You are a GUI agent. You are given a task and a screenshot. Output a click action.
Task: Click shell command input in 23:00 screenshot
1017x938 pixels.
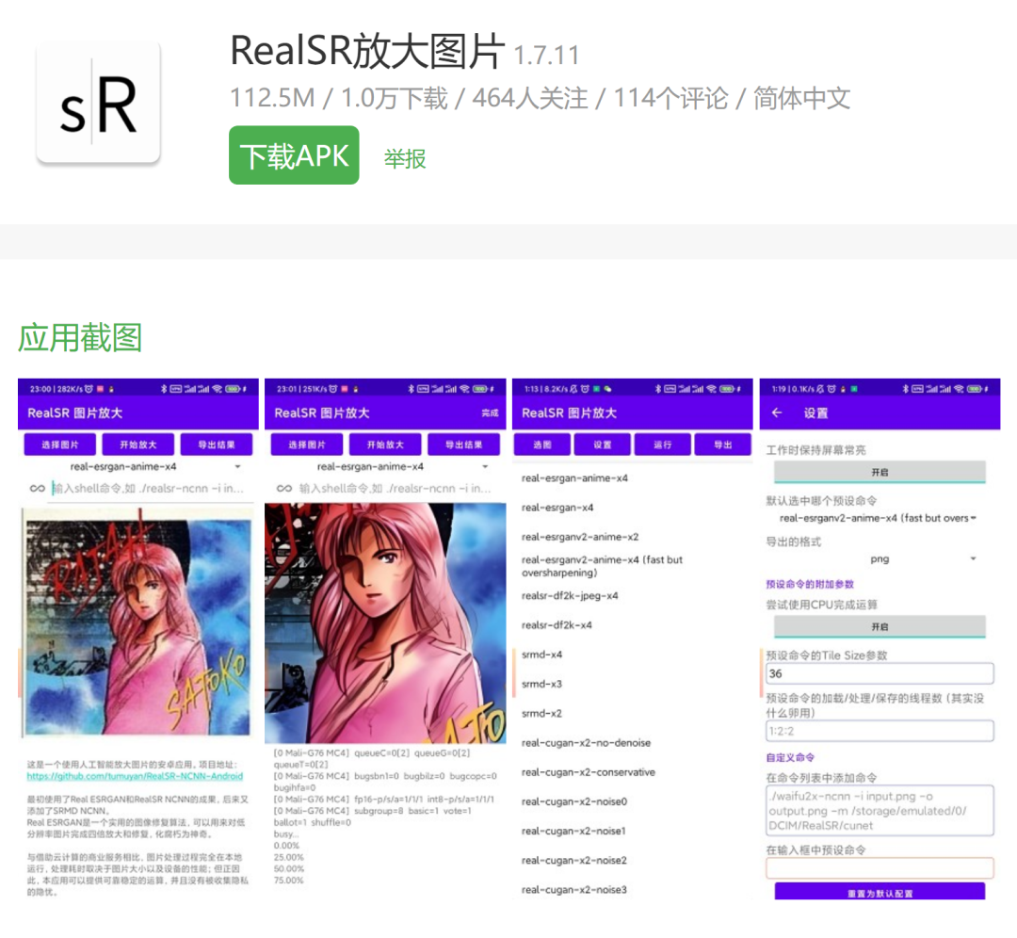tap(151, 489)
